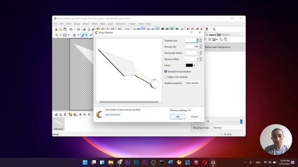The height and width of the screenshot is (167, 298).
Task: Open Opera browser from taskbar
Action: pos(204,162)
